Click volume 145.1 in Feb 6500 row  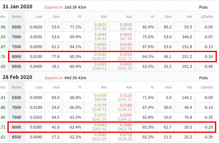click(187, 98)
